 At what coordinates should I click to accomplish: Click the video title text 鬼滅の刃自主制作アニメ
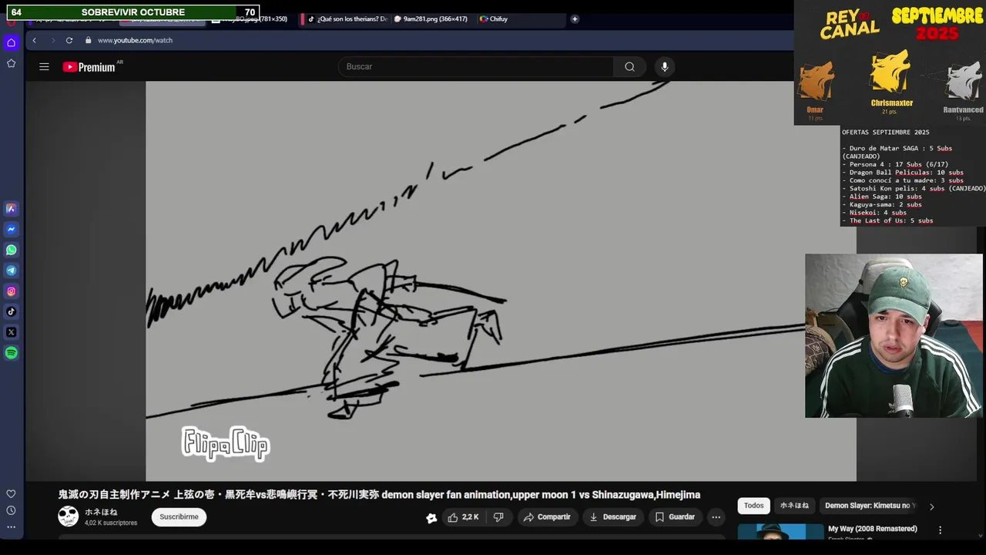pyautogui.click(x=115, y=495)
